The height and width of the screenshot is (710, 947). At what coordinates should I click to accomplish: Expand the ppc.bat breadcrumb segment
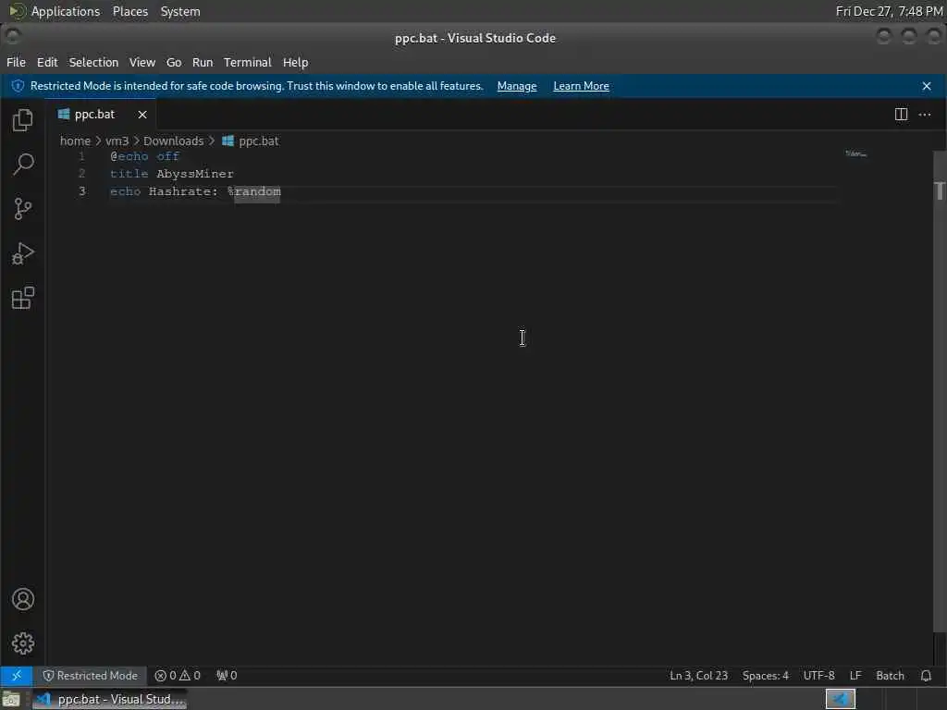point(259,141)
